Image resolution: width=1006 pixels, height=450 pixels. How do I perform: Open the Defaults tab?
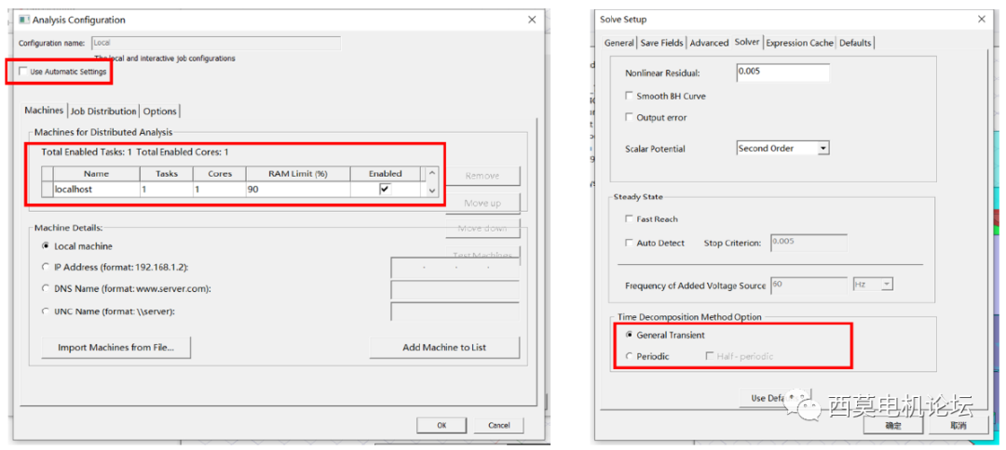(855, 43)
